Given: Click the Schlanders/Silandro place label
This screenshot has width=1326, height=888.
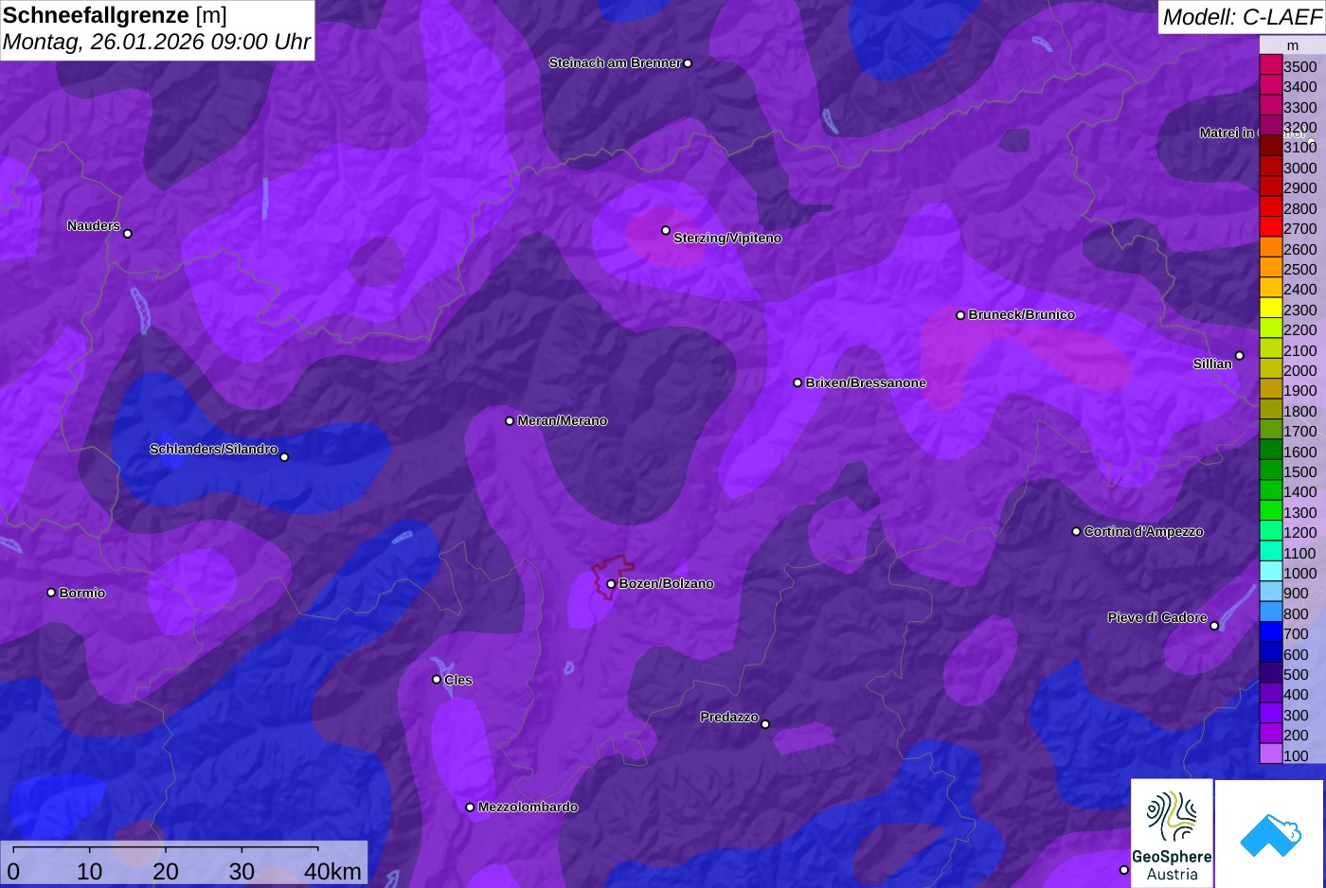Looking at the screenshot, I should [213, 449].
